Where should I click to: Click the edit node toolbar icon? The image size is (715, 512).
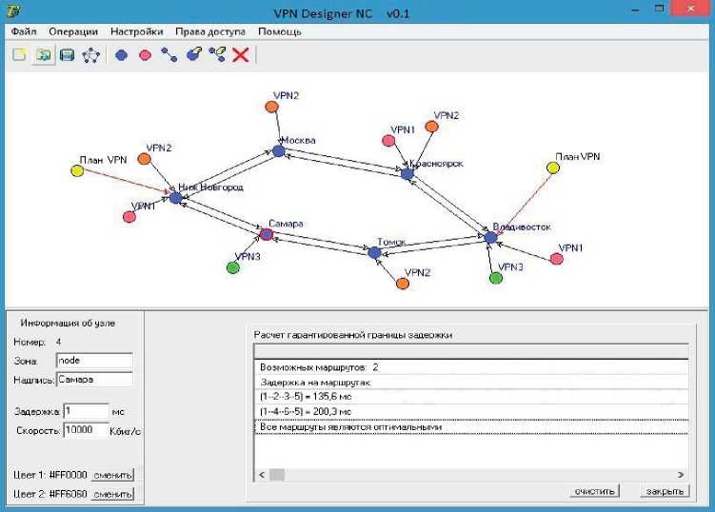194,54
